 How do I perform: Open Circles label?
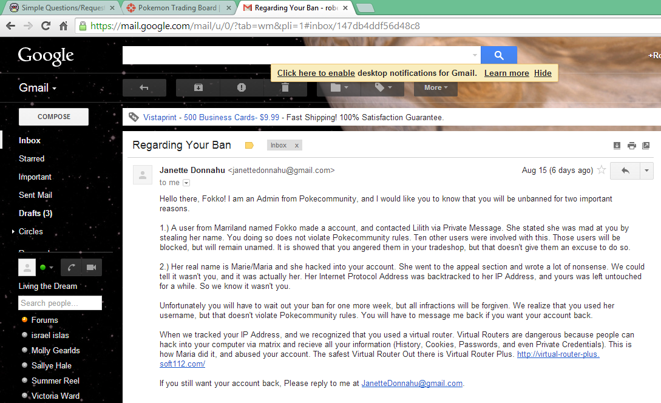point(31,231)
